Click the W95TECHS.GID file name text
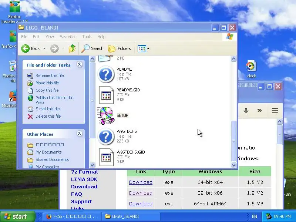296x222 pixels. coord(131,152)
